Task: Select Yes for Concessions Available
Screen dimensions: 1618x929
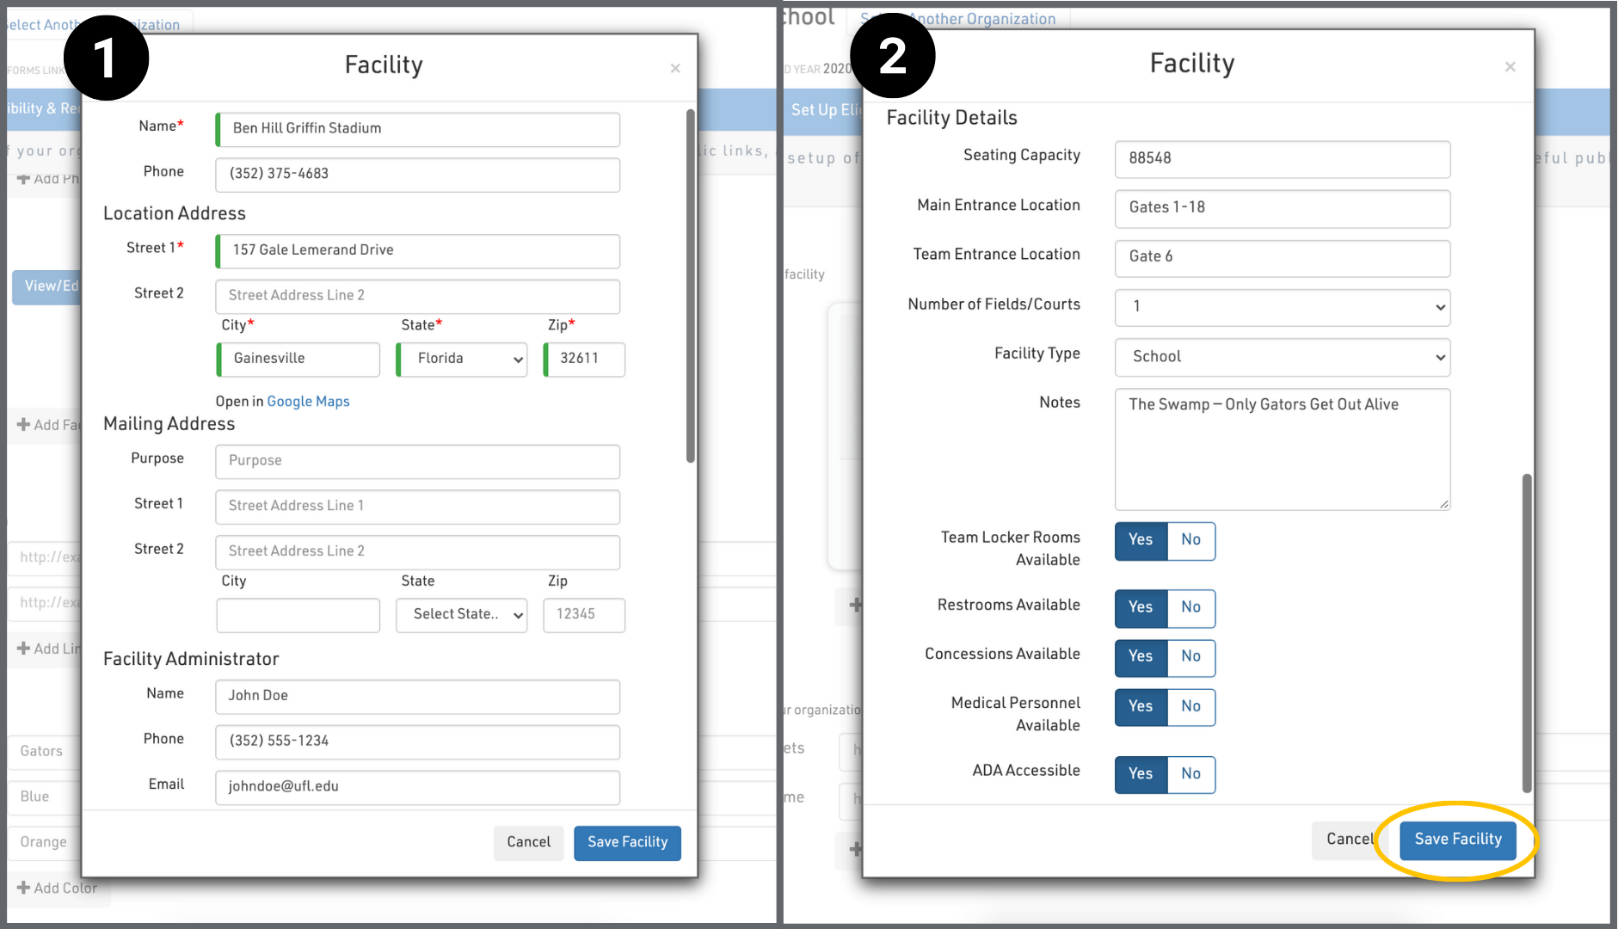Action: pyautogui.click(x=1141, y=656)
